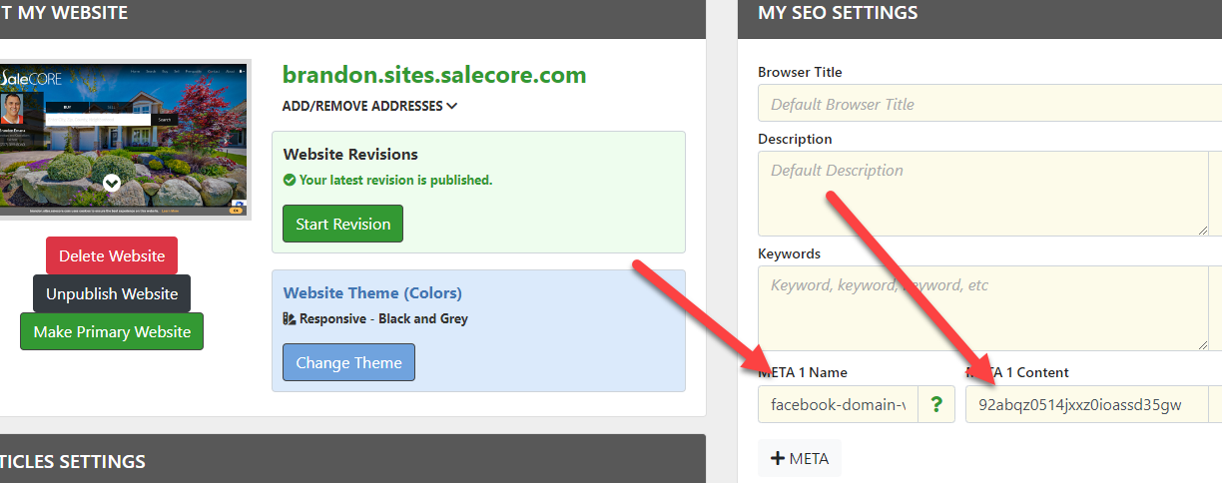Click the Start Revision button
This screenshot has width=1222, height=483.
click(x=342, y=224)
